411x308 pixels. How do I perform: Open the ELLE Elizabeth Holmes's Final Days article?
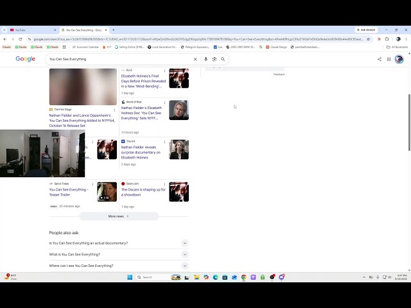[x=143, y=81]
